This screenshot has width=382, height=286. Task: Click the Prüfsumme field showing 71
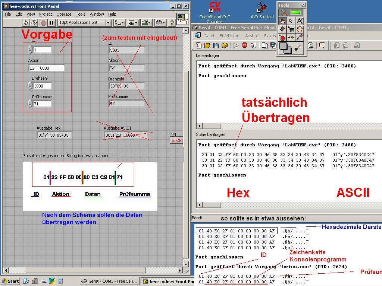[x=42, y=104]
